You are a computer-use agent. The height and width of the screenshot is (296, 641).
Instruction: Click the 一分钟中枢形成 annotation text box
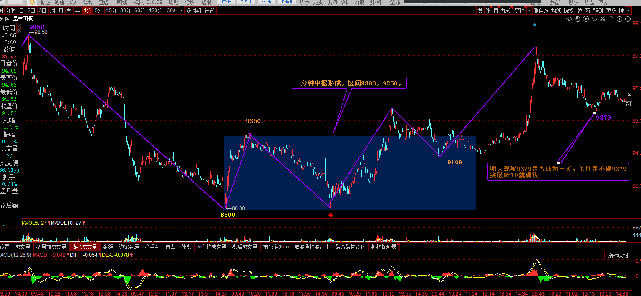[x=349, y=83]
